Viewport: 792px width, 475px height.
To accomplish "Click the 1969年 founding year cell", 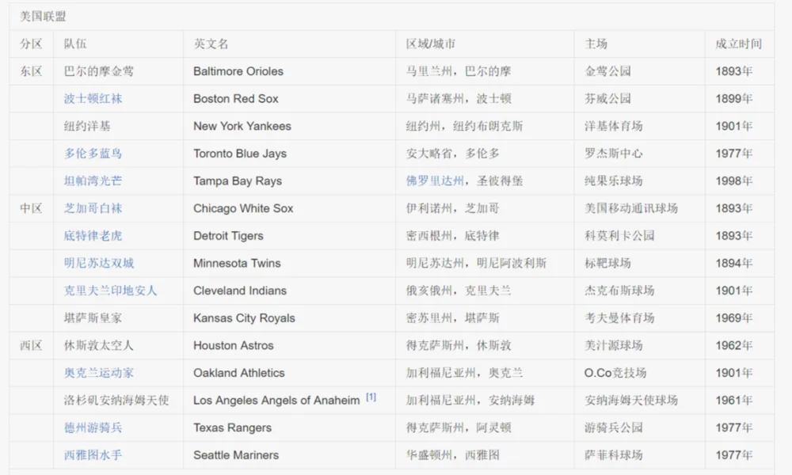I will pos(734,318).
